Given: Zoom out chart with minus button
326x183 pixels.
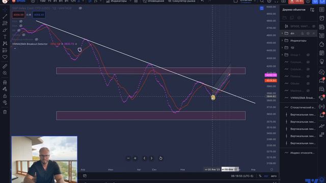Looking at the screenshot, I should [128, 158].
